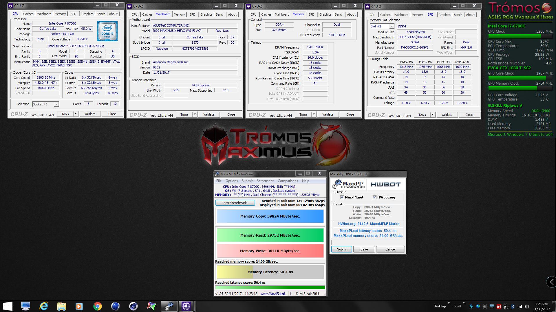Launch Internet Explorer from the taskbar
This screenshot has width=556, height=312.
coord(43,306)
